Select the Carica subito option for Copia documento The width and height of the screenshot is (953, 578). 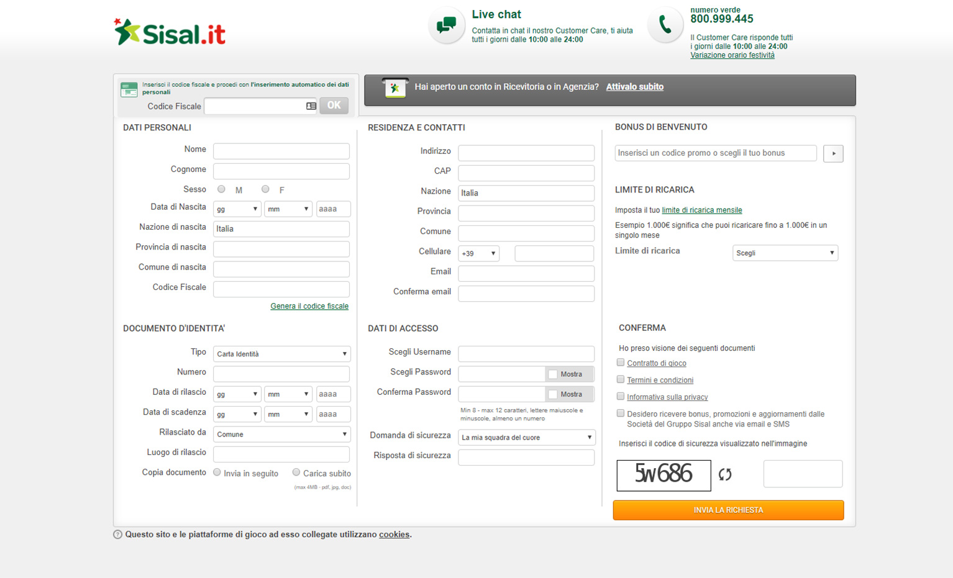pyautogui.click(x=296, y=472)
